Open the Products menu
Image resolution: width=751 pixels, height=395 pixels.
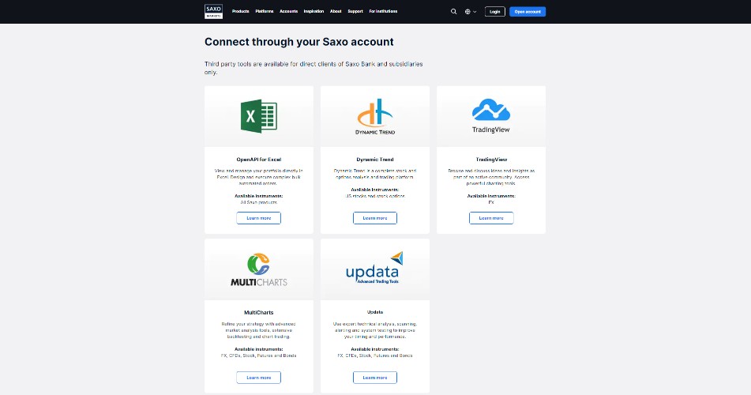point(241,12)
